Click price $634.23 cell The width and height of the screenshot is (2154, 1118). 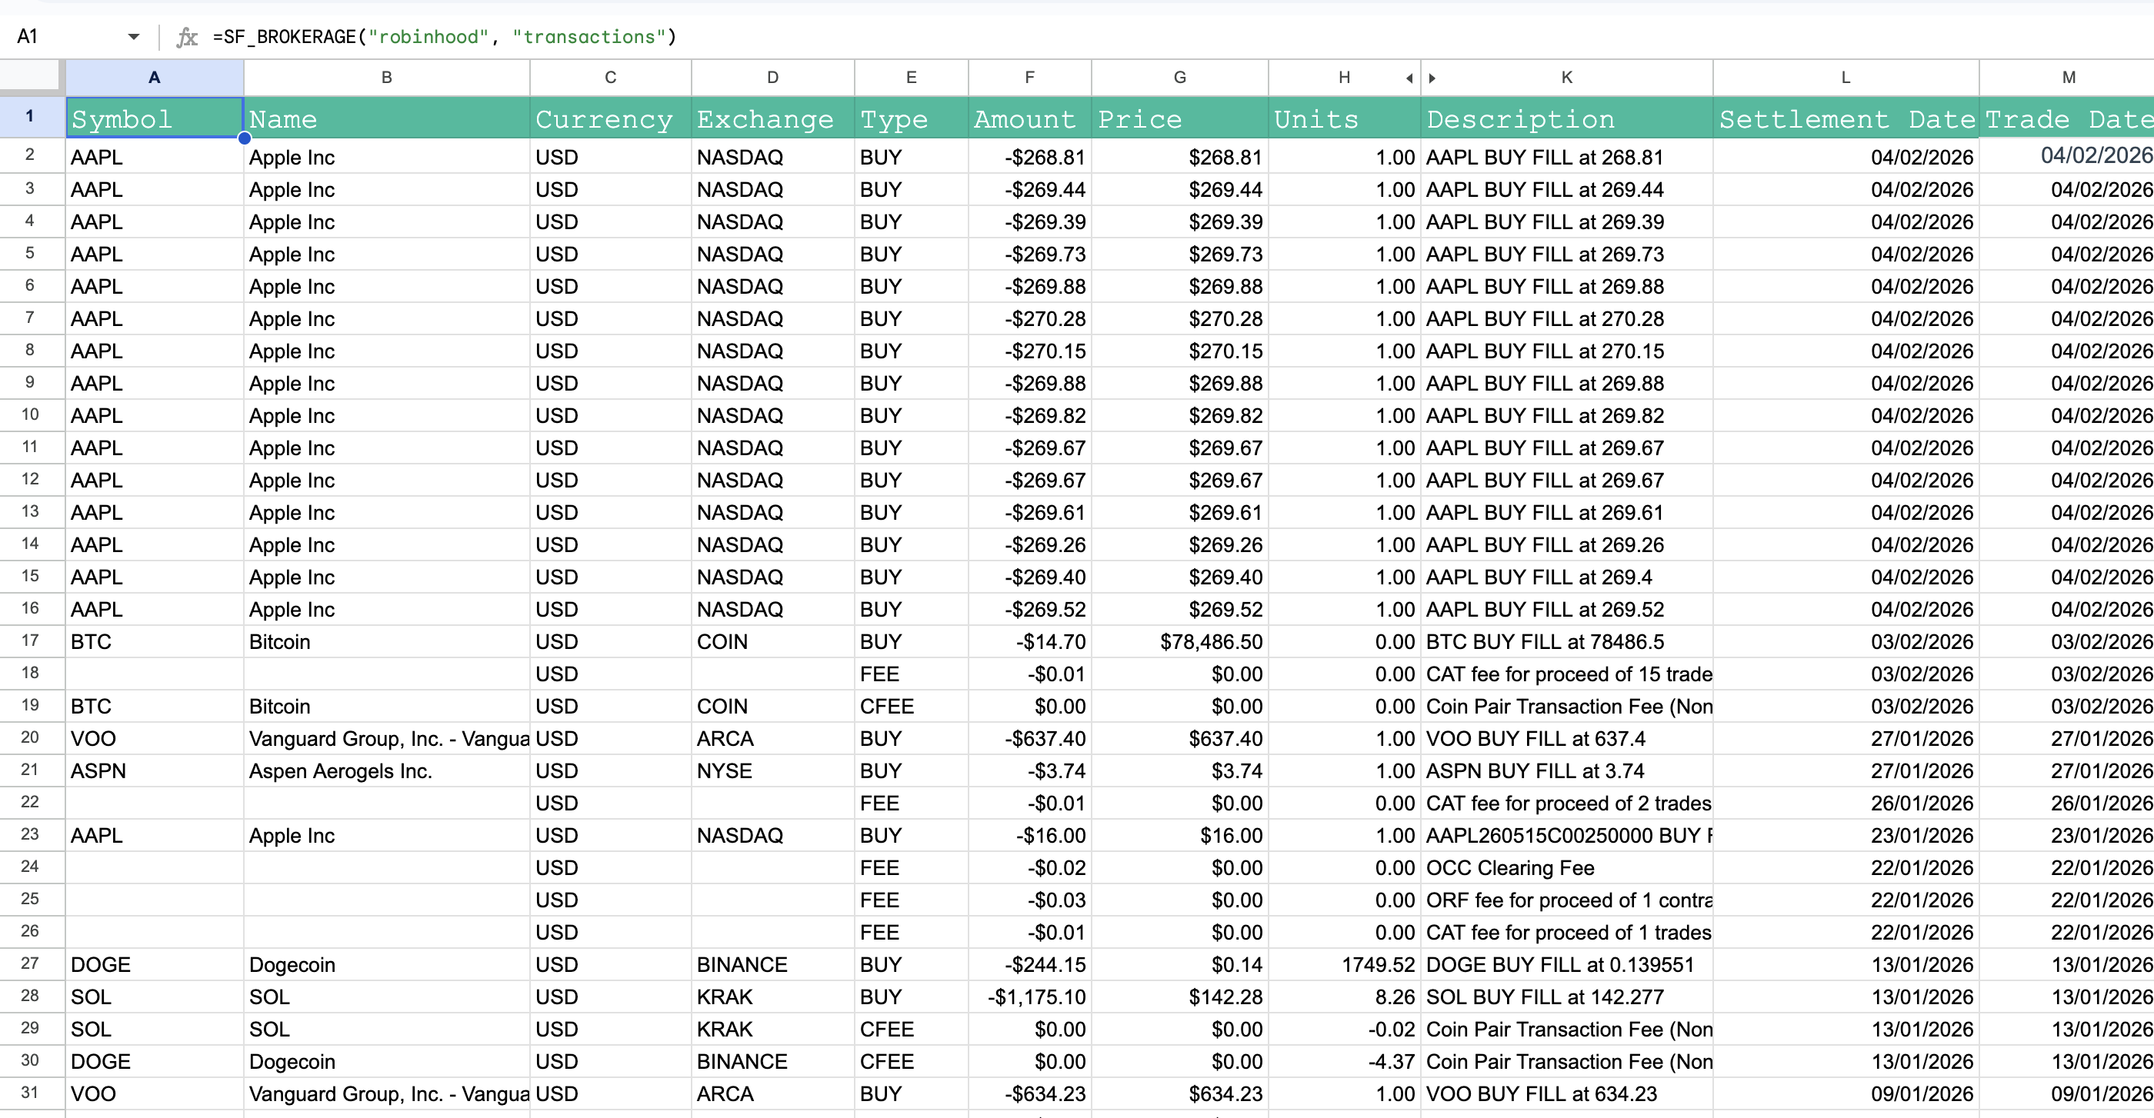click(1180, 1093)
